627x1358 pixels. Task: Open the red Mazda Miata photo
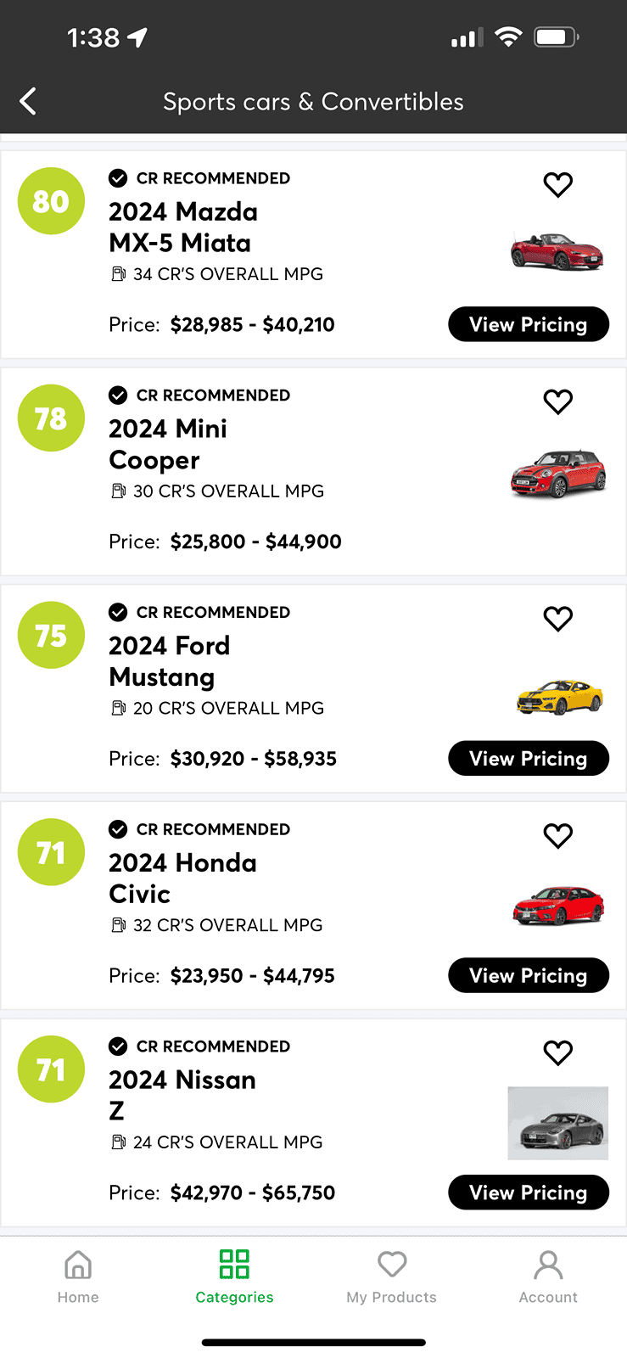[557, 251]
